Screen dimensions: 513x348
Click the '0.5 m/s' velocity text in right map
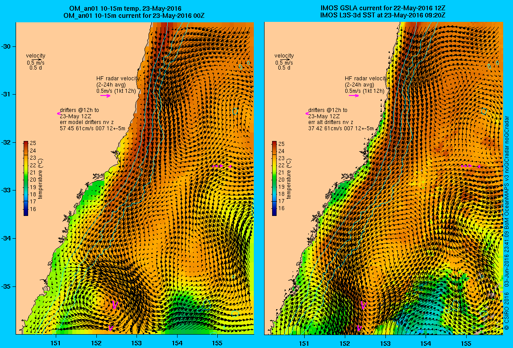click(284, 63)
